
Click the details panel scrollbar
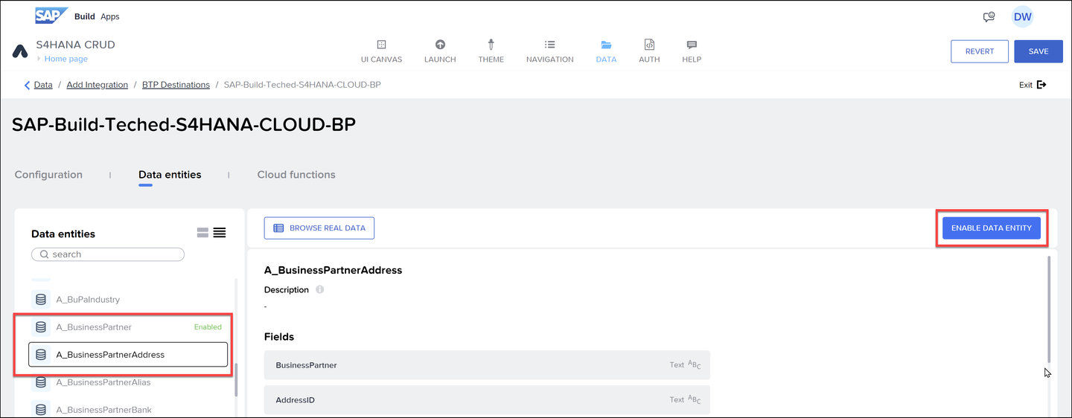(1050, 309)
